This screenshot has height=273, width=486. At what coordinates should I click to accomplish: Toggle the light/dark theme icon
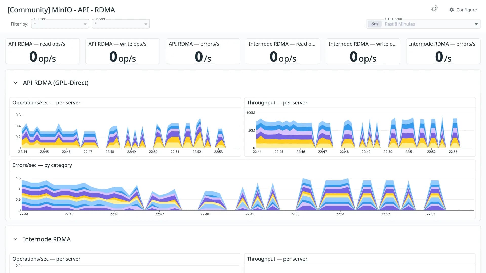coord(434,9)
